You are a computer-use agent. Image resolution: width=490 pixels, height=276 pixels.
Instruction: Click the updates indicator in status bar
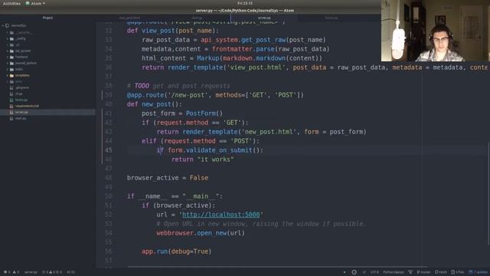(478, 272)
